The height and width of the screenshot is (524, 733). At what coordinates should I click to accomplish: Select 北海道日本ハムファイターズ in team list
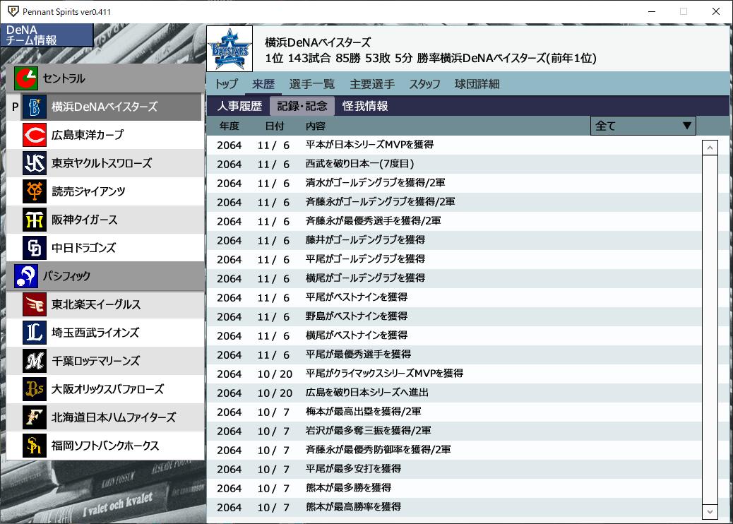click(105, 417)
